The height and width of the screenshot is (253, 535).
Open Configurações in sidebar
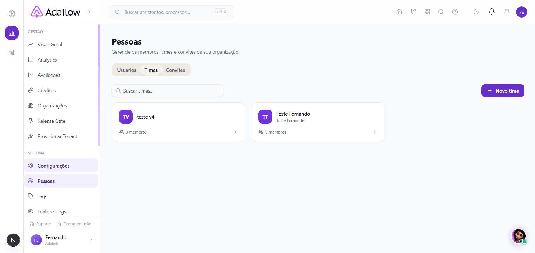coord(61,166)
